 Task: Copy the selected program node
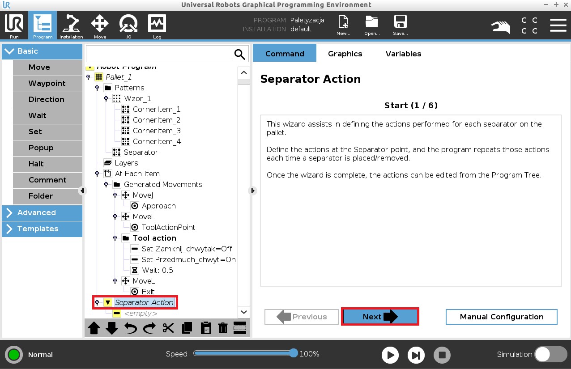187,328
